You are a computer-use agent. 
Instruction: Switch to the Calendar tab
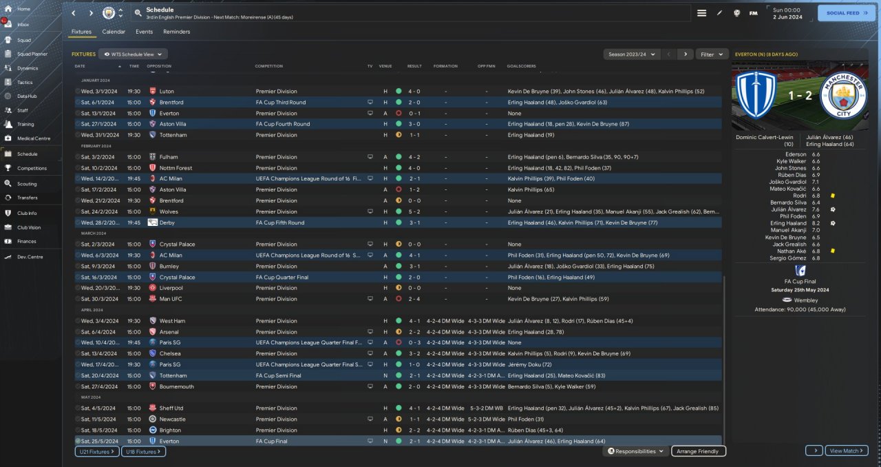pos(114,32)
